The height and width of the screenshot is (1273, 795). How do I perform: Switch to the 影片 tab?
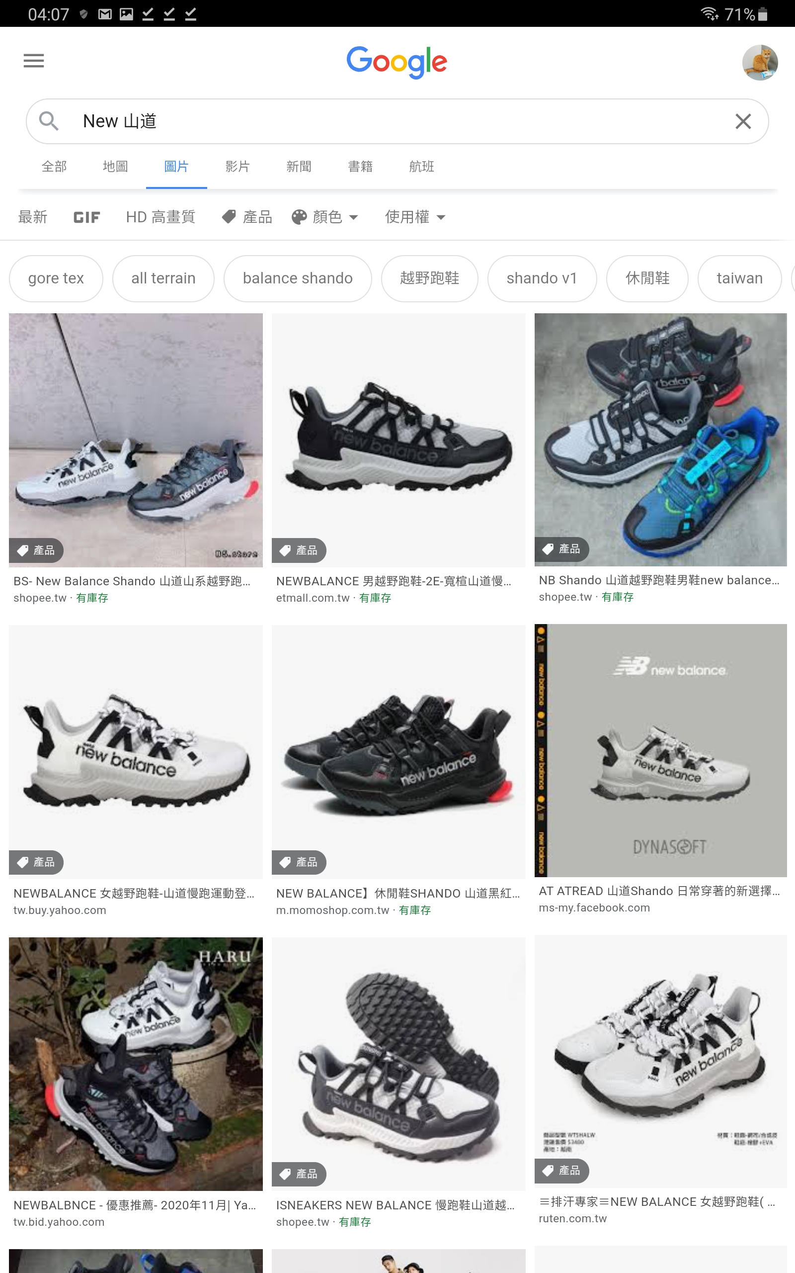click(238, 167)
